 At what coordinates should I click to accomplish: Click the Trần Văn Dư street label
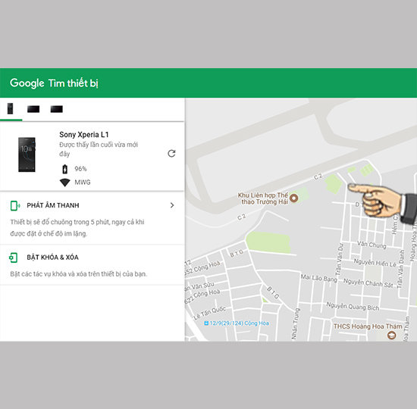[340, 260]
